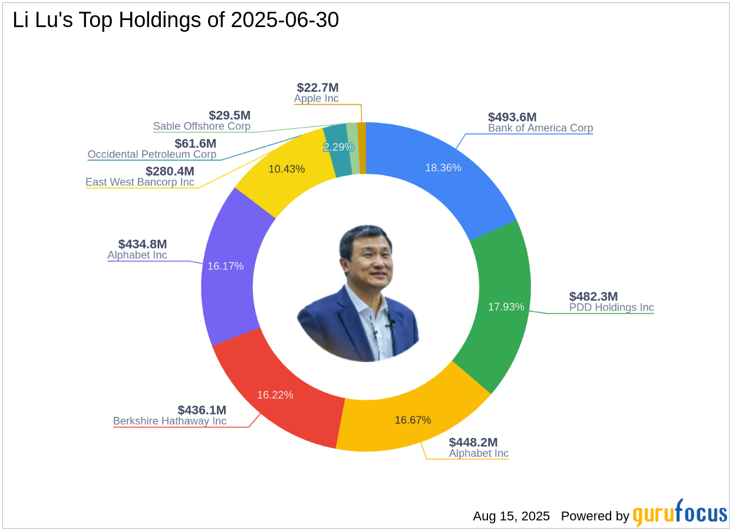Click the "Apple Inc" label
The width and height of the screenshot is (732, 531).
(316, 98)
